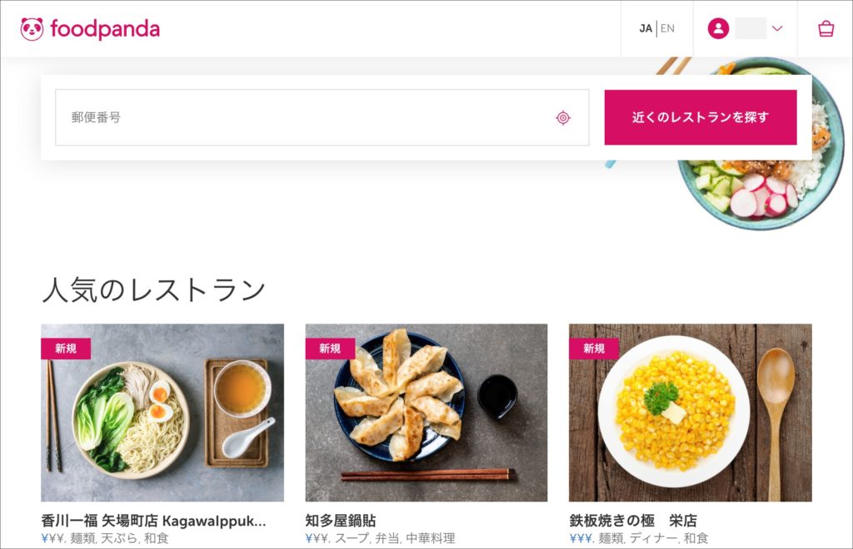853x549 pixels.
Task: Expand the account dropdown chevron
Action: pyautogui.click(x=777, y=29)
